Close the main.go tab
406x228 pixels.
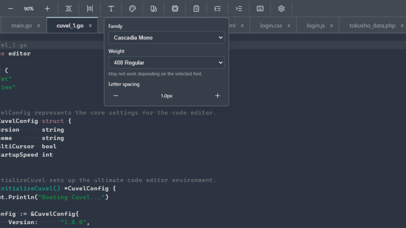tap(39, 25)
